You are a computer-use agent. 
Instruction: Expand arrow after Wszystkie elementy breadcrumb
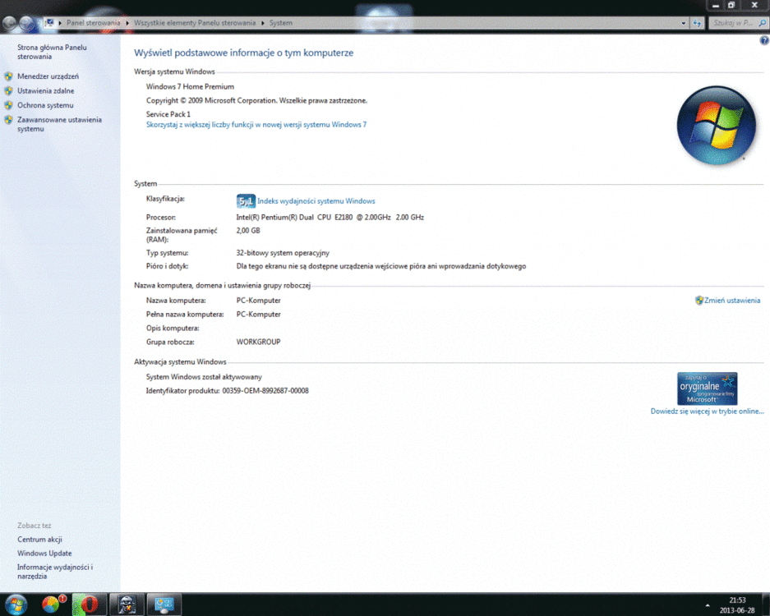coord(262,23)
